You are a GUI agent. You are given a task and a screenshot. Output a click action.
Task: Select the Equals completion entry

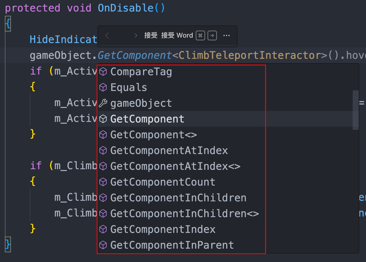128,87
